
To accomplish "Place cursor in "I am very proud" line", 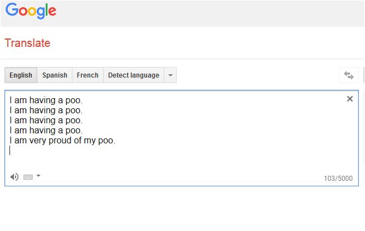I will point(62,141).
